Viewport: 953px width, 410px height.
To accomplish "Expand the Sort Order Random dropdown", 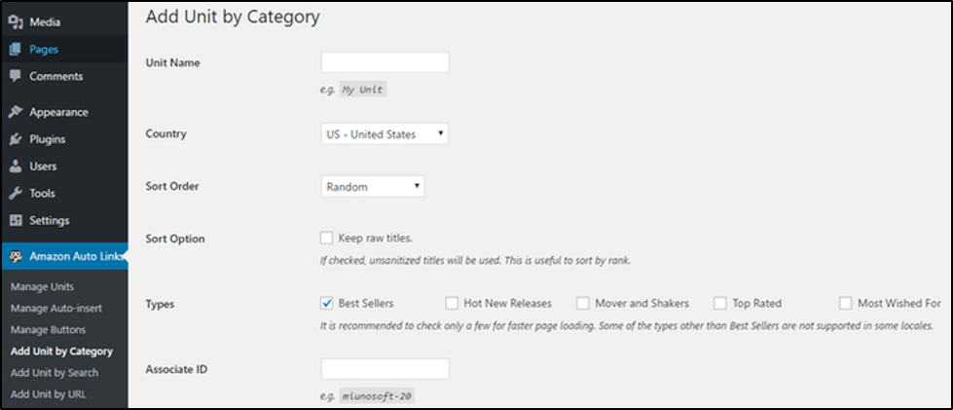I will 373,187.
